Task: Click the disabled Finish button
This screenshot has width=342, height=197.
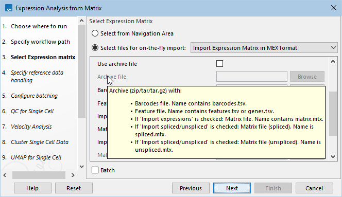Action: coord(273,188)
